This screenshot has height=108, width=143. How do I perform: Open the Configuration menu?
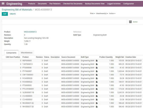point(128,4)
